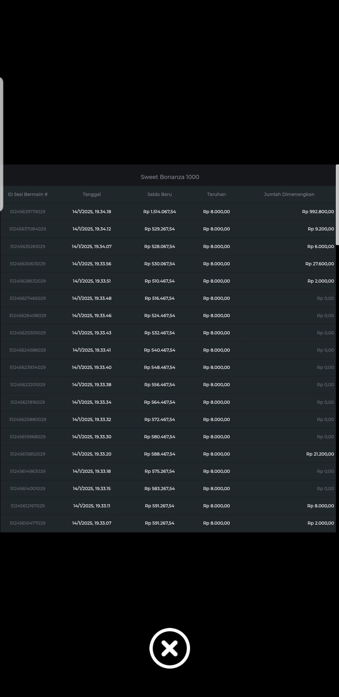The image size is (339, 697).
Task: Click the 'Sweet Bonanza 1000' title
Action: (x=170, y=177)
